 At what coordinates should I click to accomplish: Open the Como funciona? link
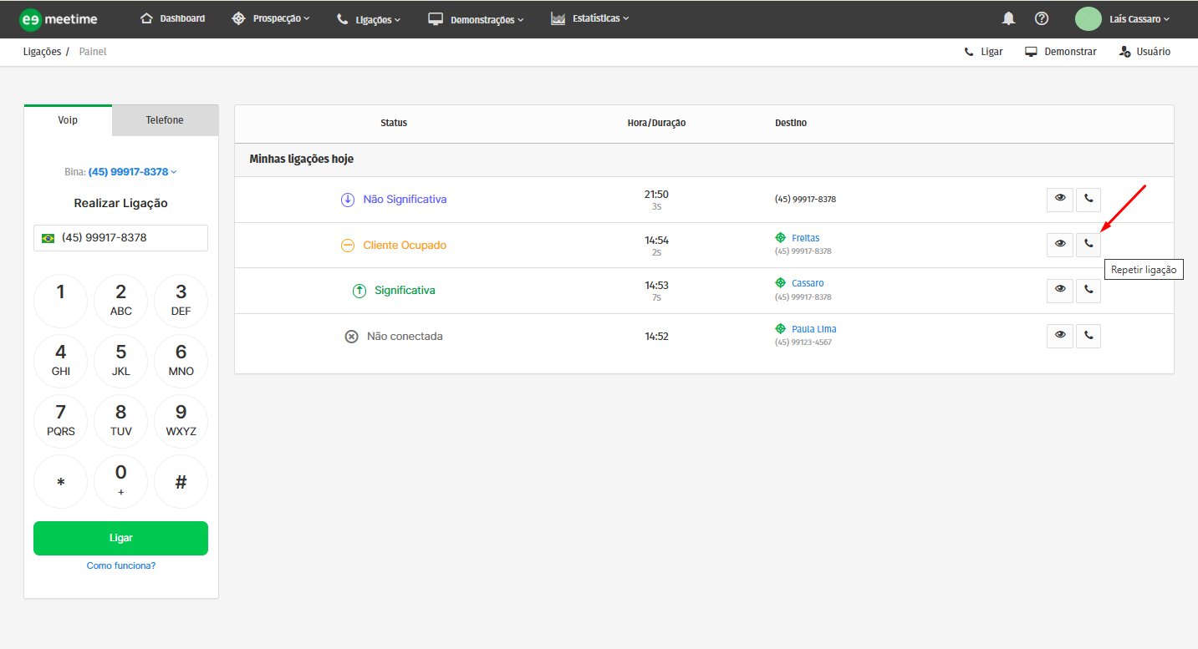121,565
